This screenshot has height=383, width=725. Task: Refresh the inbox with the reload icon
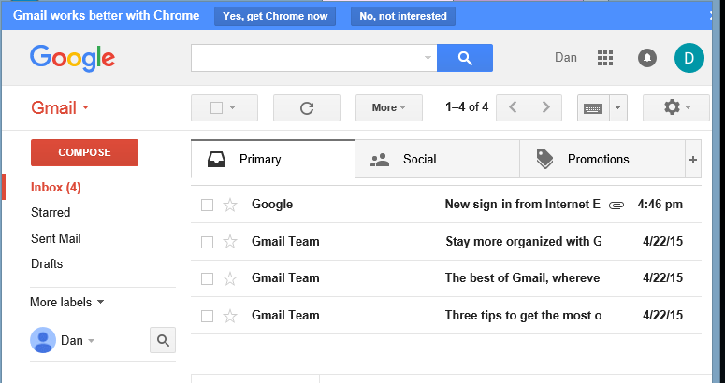click(x=307, y=108)
